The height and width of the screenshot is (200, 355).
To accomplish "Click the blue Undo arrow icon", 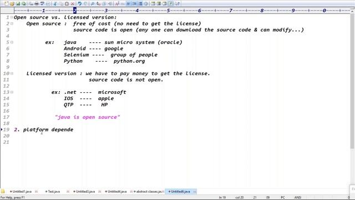I will pyautogui.click(x=79, y=4).
